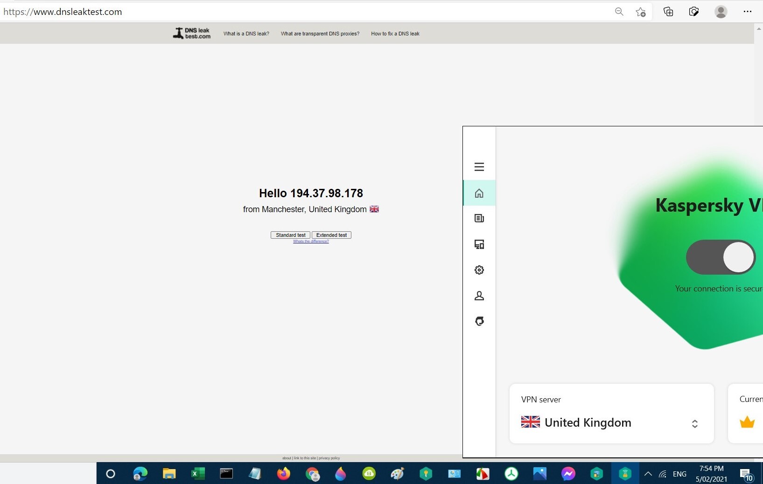This screenshot has height=484, width=763.
Task: Open the devices icon in Kaspersky sidebar
Action: pyautogui.click(x=479, y=244)
